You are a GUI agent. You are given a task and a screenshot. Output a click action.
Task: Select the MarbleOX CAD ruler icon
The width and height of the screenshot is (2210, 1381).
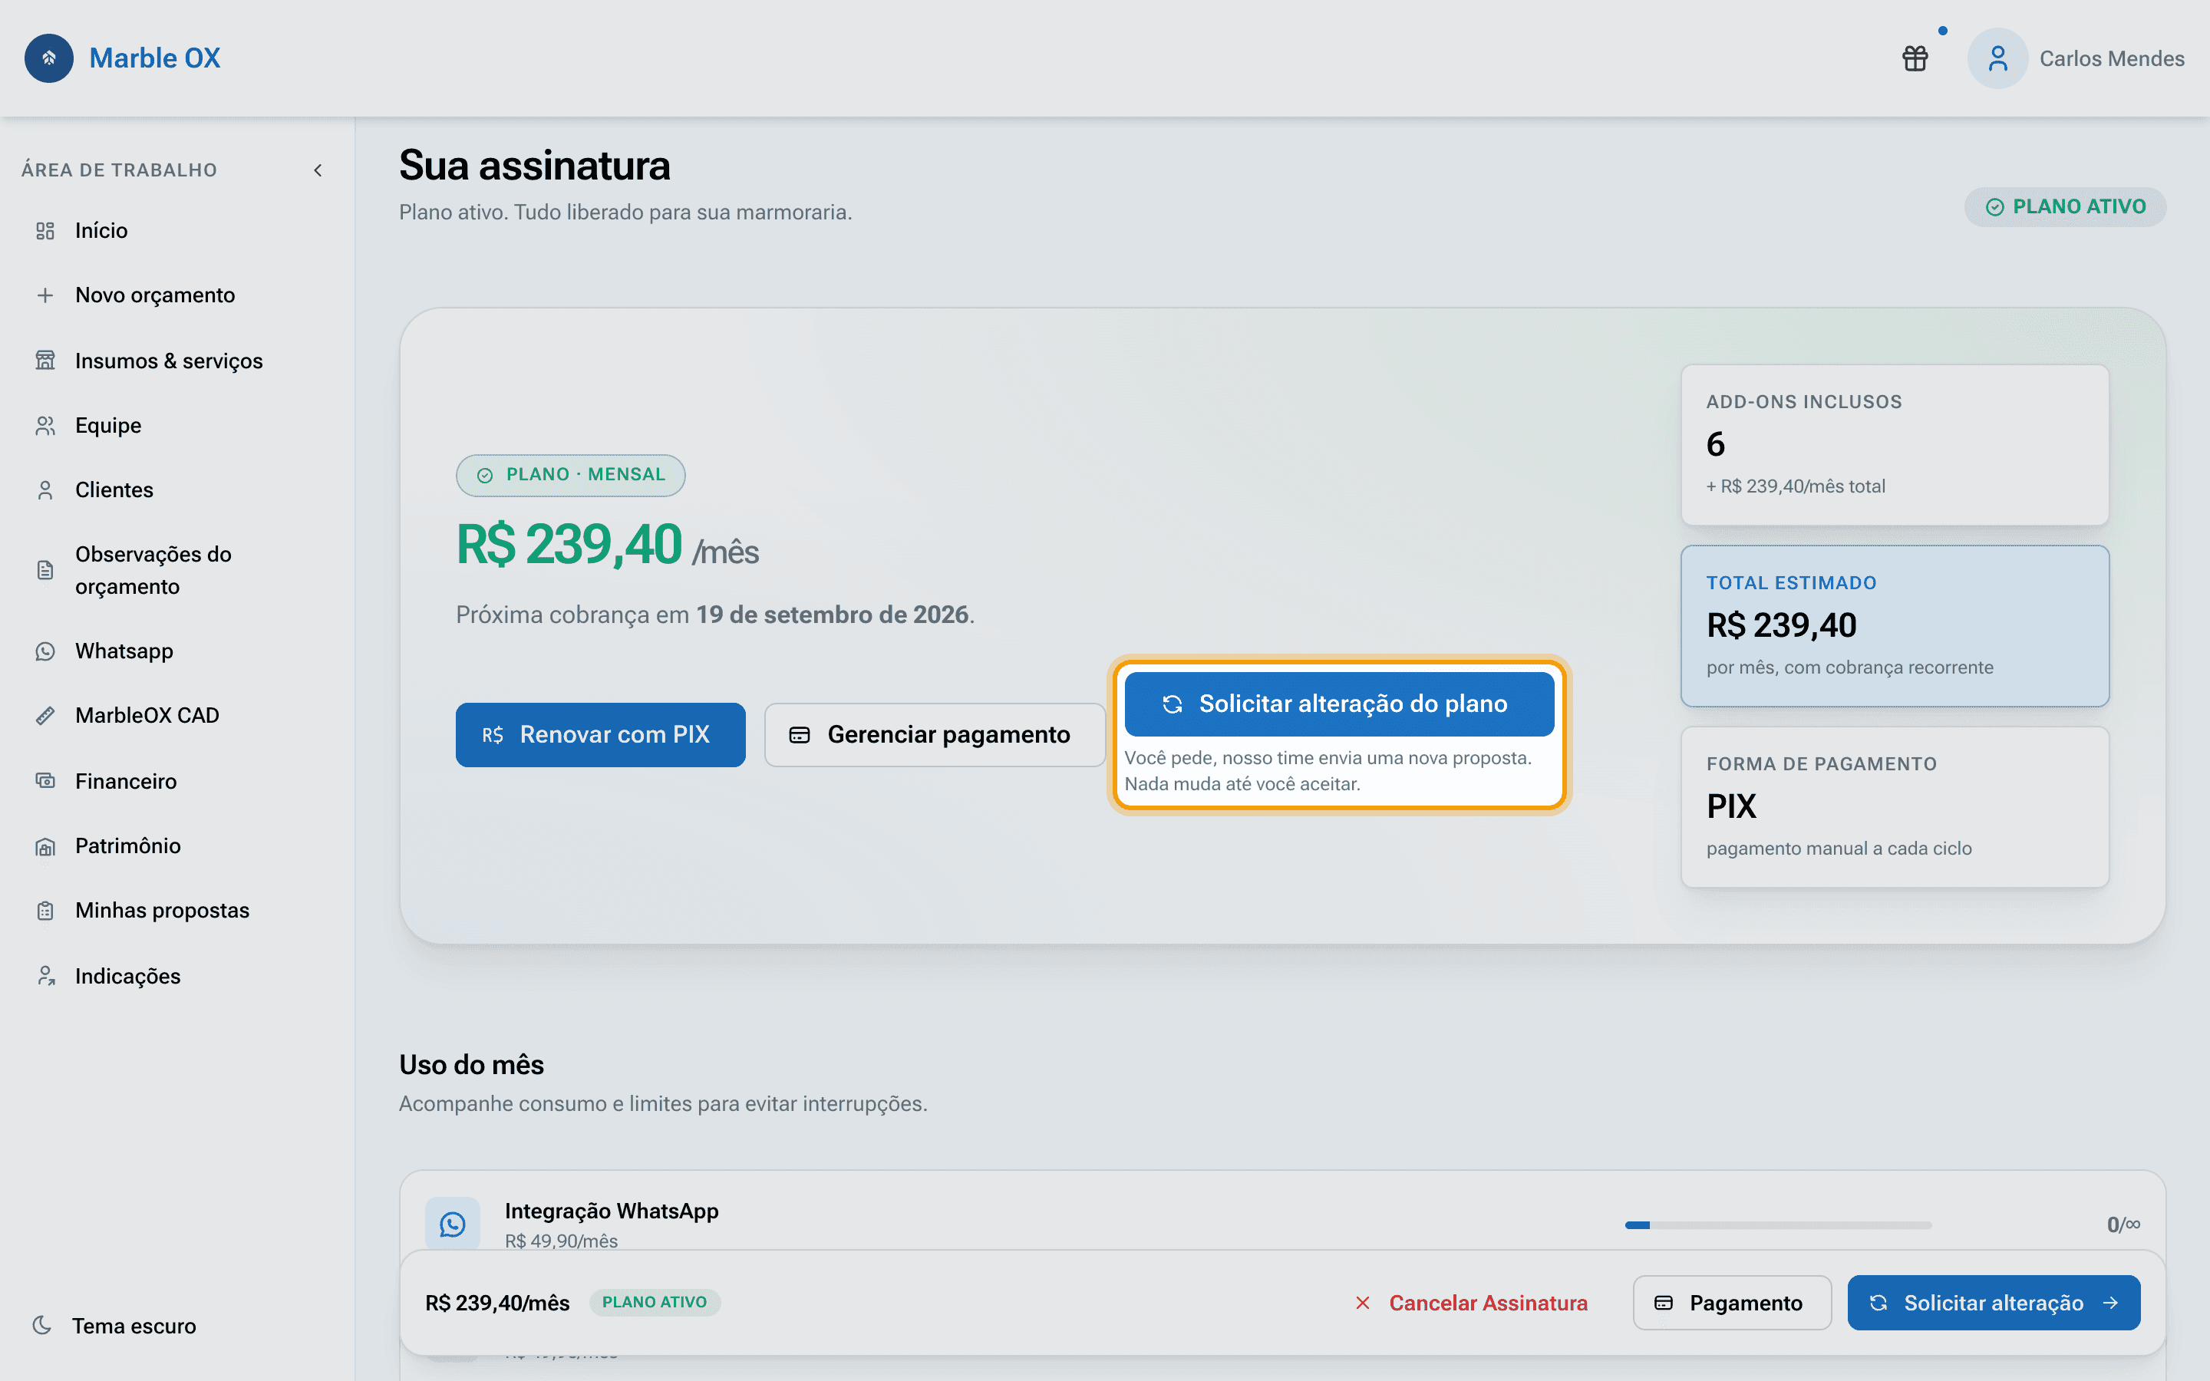(x=45, y=716)
